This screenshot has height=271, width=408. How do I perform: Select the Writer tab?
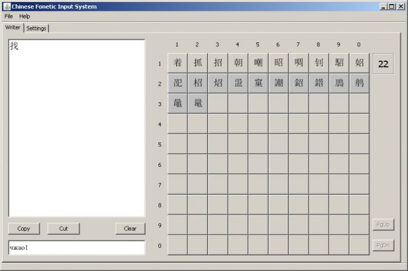click(13, 27)
